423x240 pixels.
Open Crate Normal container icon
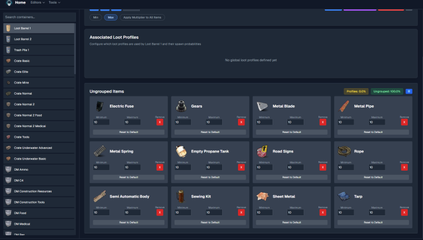coord(8,94)
